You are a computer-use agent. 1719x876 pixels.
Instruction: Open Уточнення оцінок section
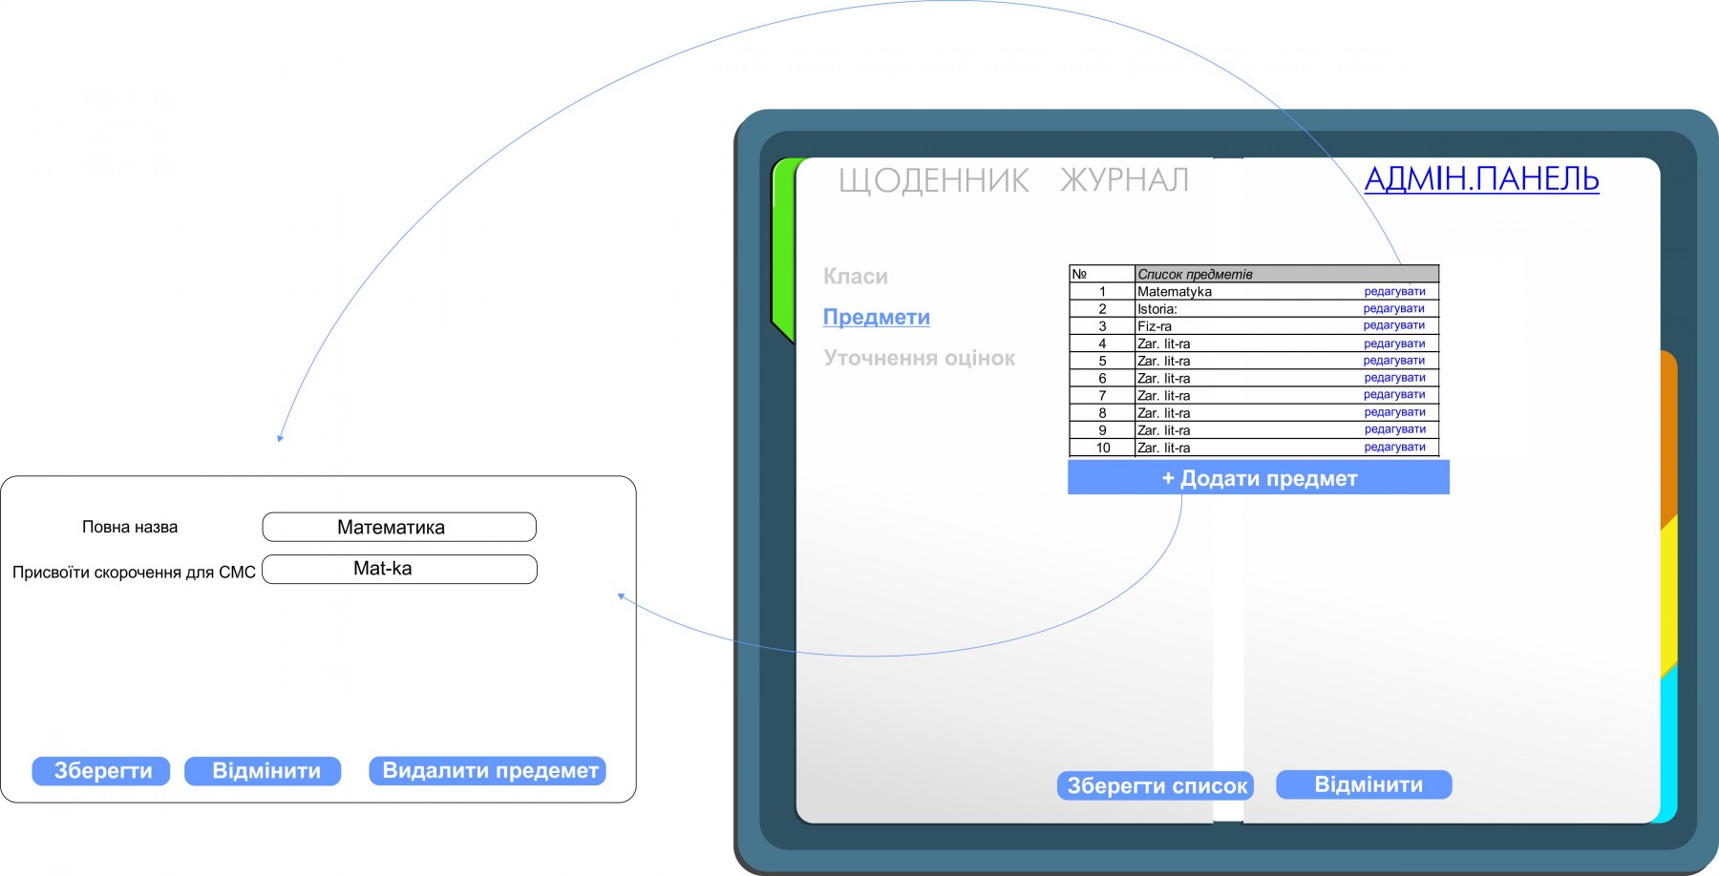tap(919, 358)
